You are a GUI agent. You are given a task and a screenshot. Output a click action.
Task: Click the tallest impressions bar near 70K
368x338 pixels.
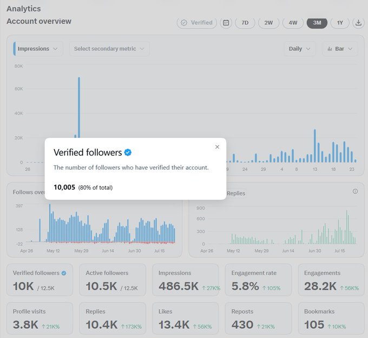[79, 107]
